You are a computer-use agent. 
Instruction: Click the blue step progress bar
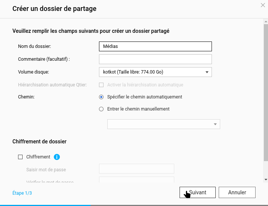pyautogui.click(x=45, y=205)
